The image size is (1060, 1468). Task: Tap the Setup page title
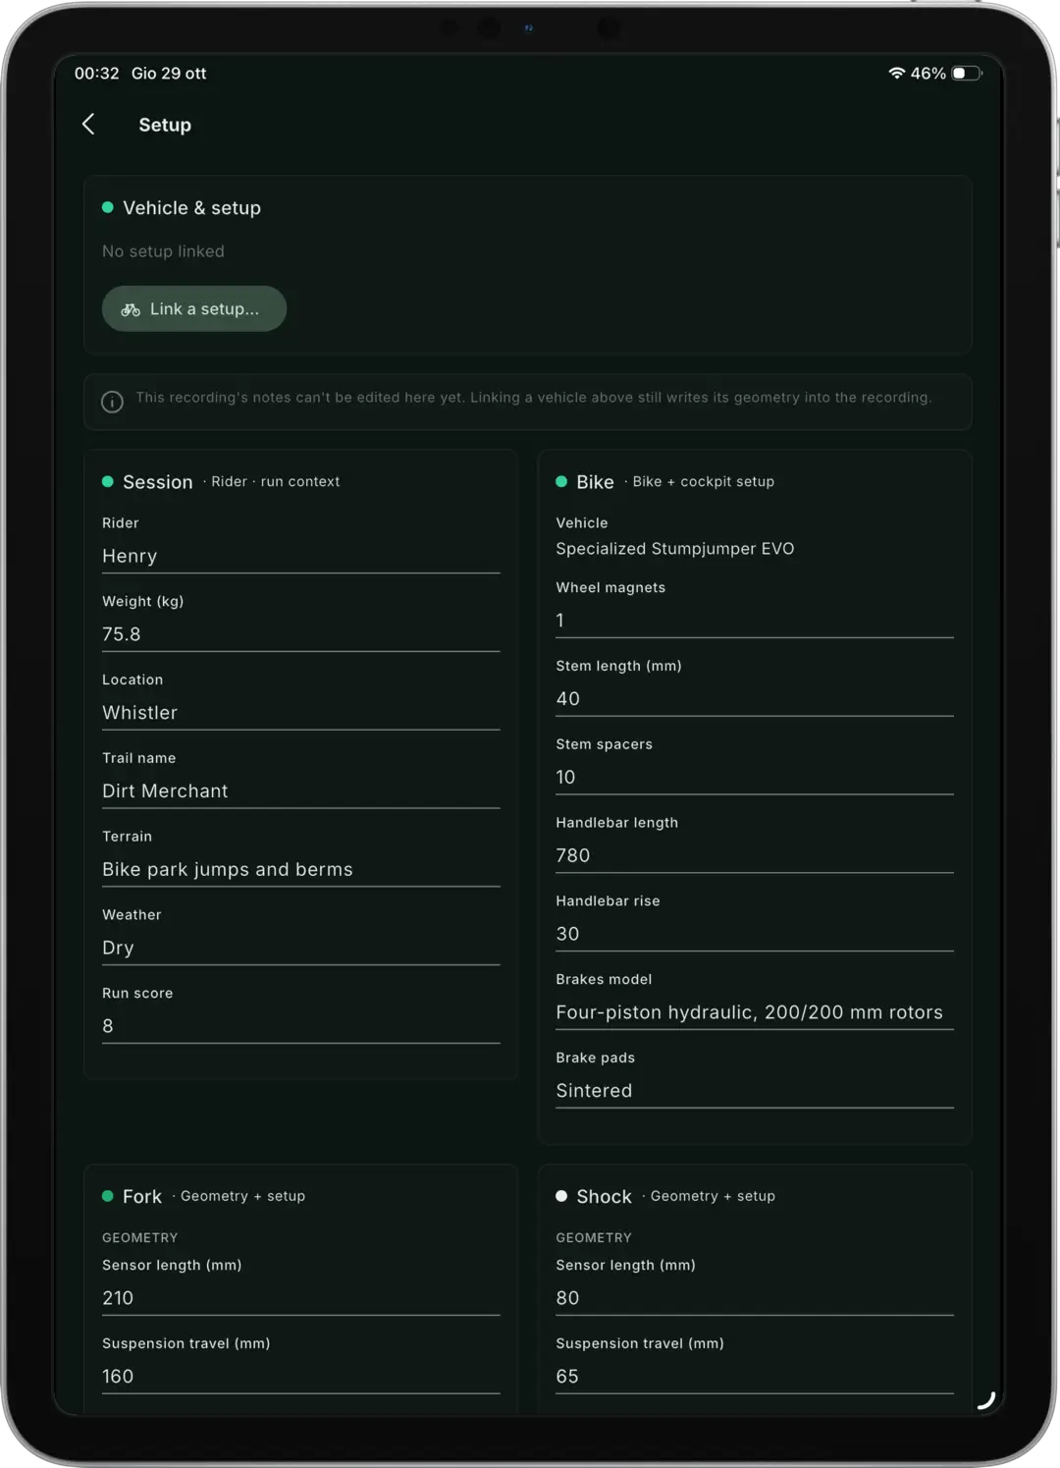pyautogui.click(x=165, y=125)
